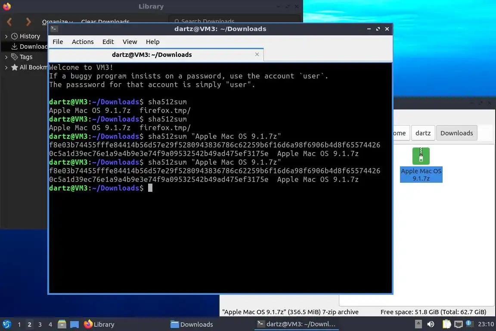496x331 pixels.
Task: Click the file manager launcher icon on taskbar
Action: (x=62, y=325)
